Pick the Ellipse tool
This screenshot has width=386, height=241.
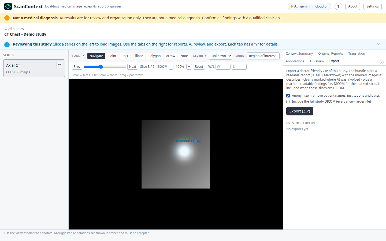point(138,56)
